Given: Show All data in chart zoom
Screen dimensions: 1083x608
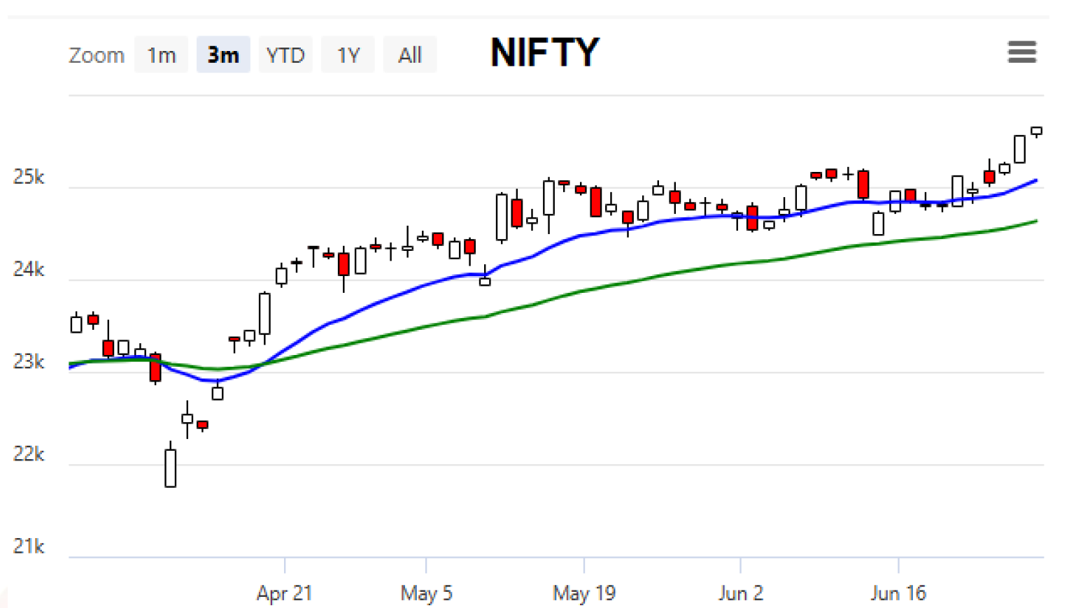Looking at the screenshot, I should [410, 55].
